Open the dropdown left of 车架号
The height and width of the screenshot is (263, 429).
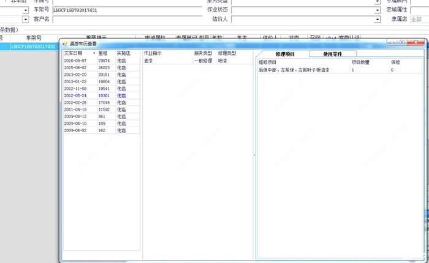(x=25, y=10)
